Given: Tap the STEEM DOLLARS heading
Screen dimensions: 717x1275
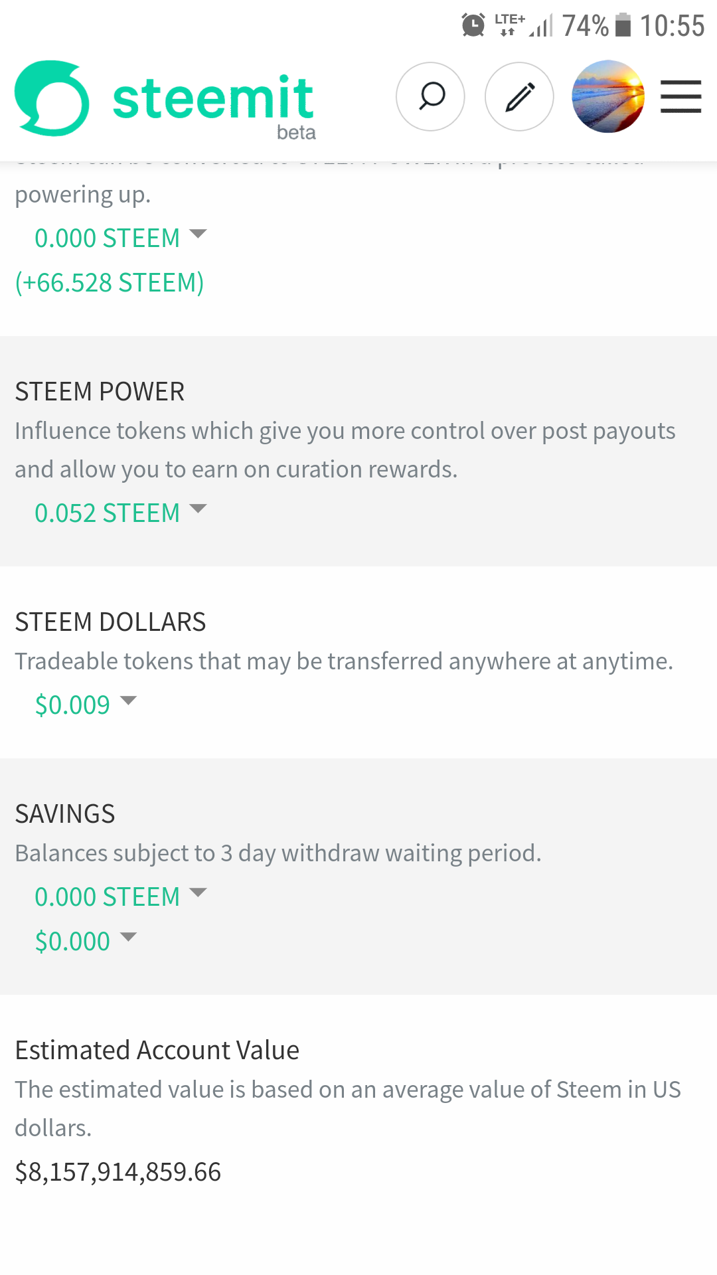Looking at the screenshot, I should 110,622.
